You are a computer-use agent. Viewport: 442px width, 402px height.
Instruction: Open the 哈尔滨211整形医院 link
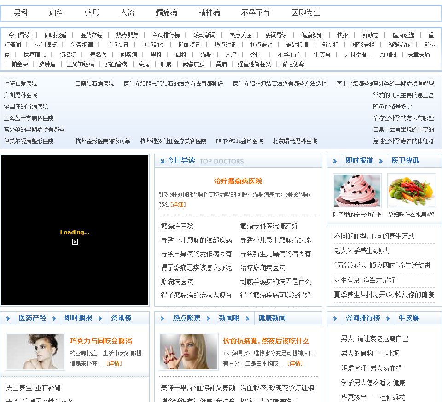click(x=239, y=141)
